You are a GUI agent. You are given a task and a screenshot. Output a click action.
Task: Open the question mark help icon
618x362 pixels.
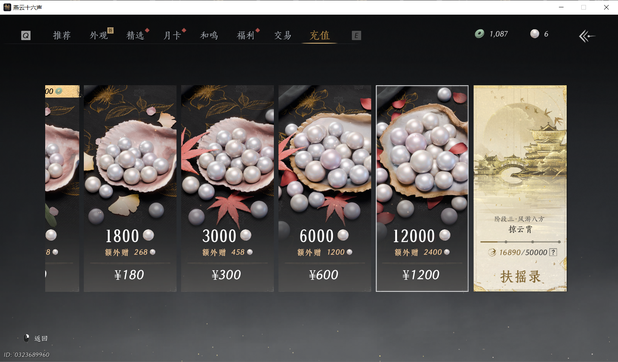[x=553, y=253]
